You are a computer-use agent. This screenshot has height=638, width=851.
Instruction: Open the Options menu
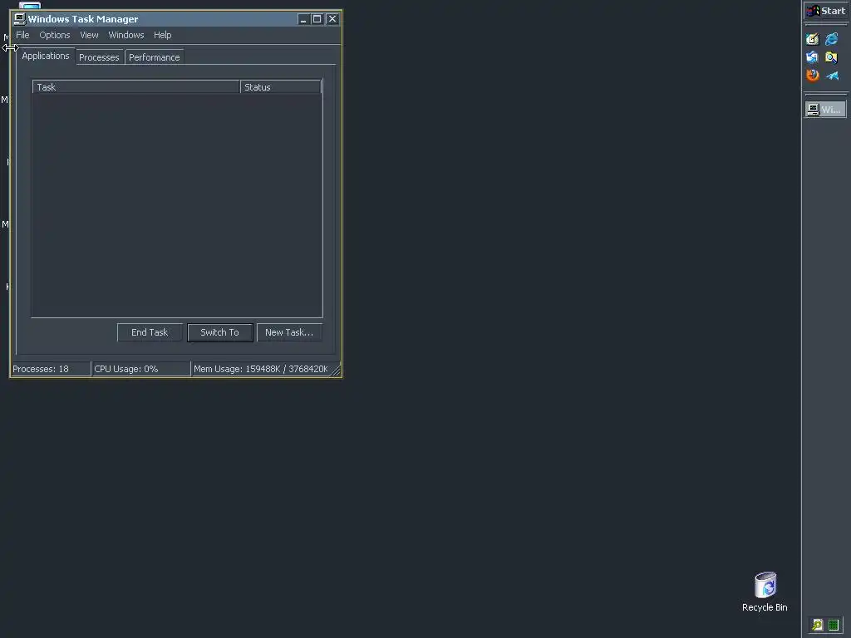pos(55,35)
